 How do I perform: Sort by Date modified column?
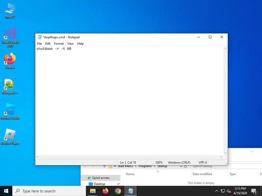click(x=202, y=174)
